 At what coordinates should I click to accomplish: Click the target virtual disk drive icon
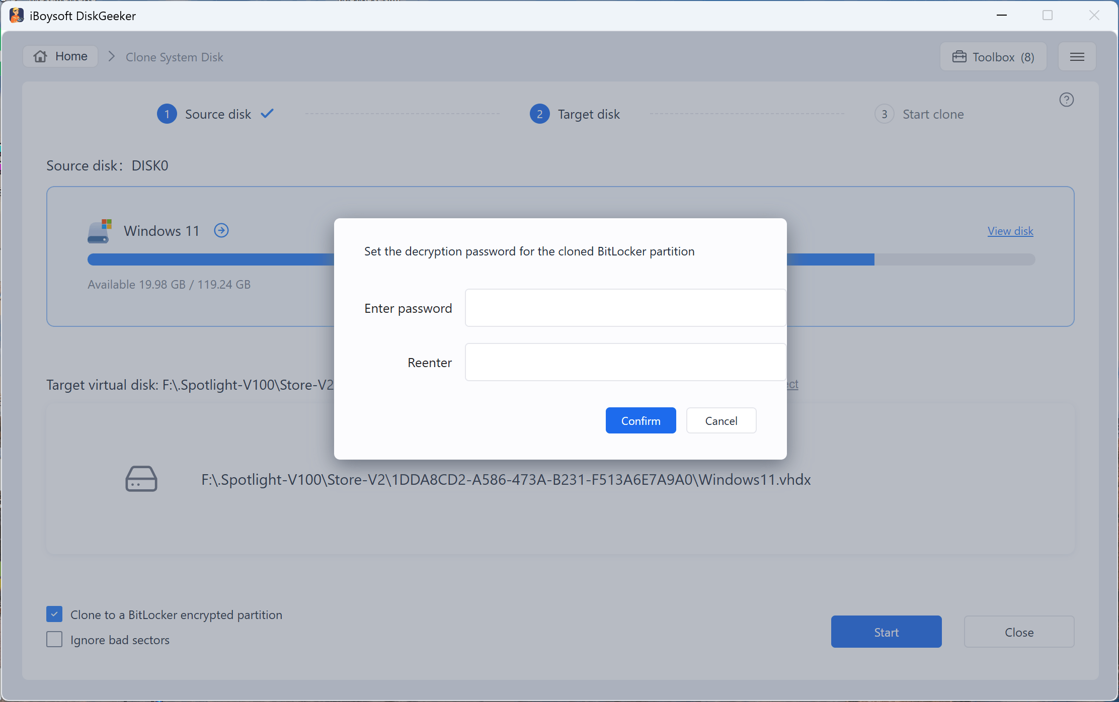(x=141, y=479)
